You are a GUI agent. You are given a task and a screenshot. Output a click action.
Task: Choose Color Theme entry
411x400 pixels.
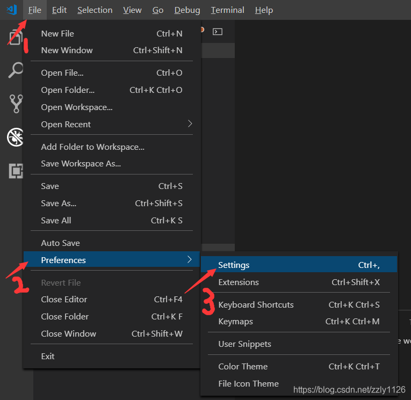point(299,366)
